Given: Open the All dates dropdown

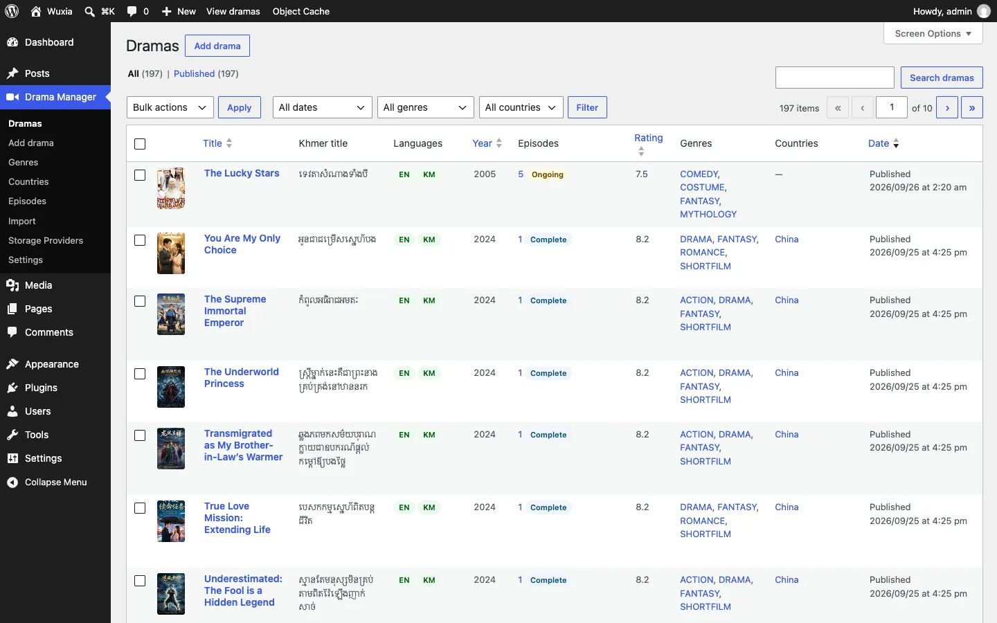Looking at the screenshot, I should (323, 107).
